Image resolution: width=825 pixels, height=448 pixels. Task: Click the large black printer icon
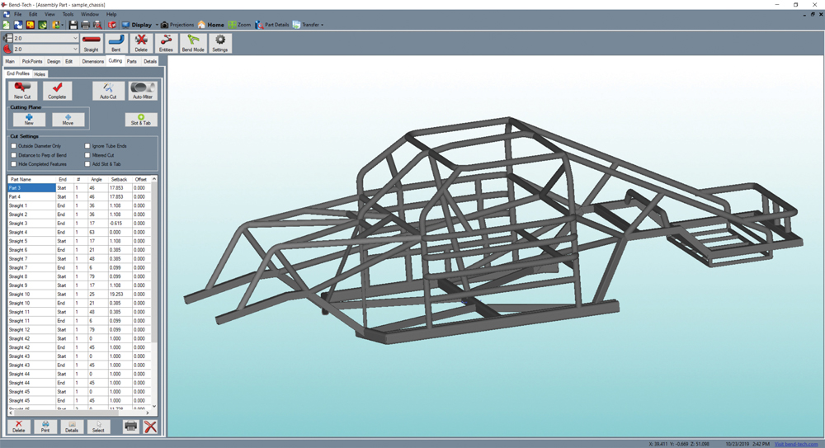point(131,427)
